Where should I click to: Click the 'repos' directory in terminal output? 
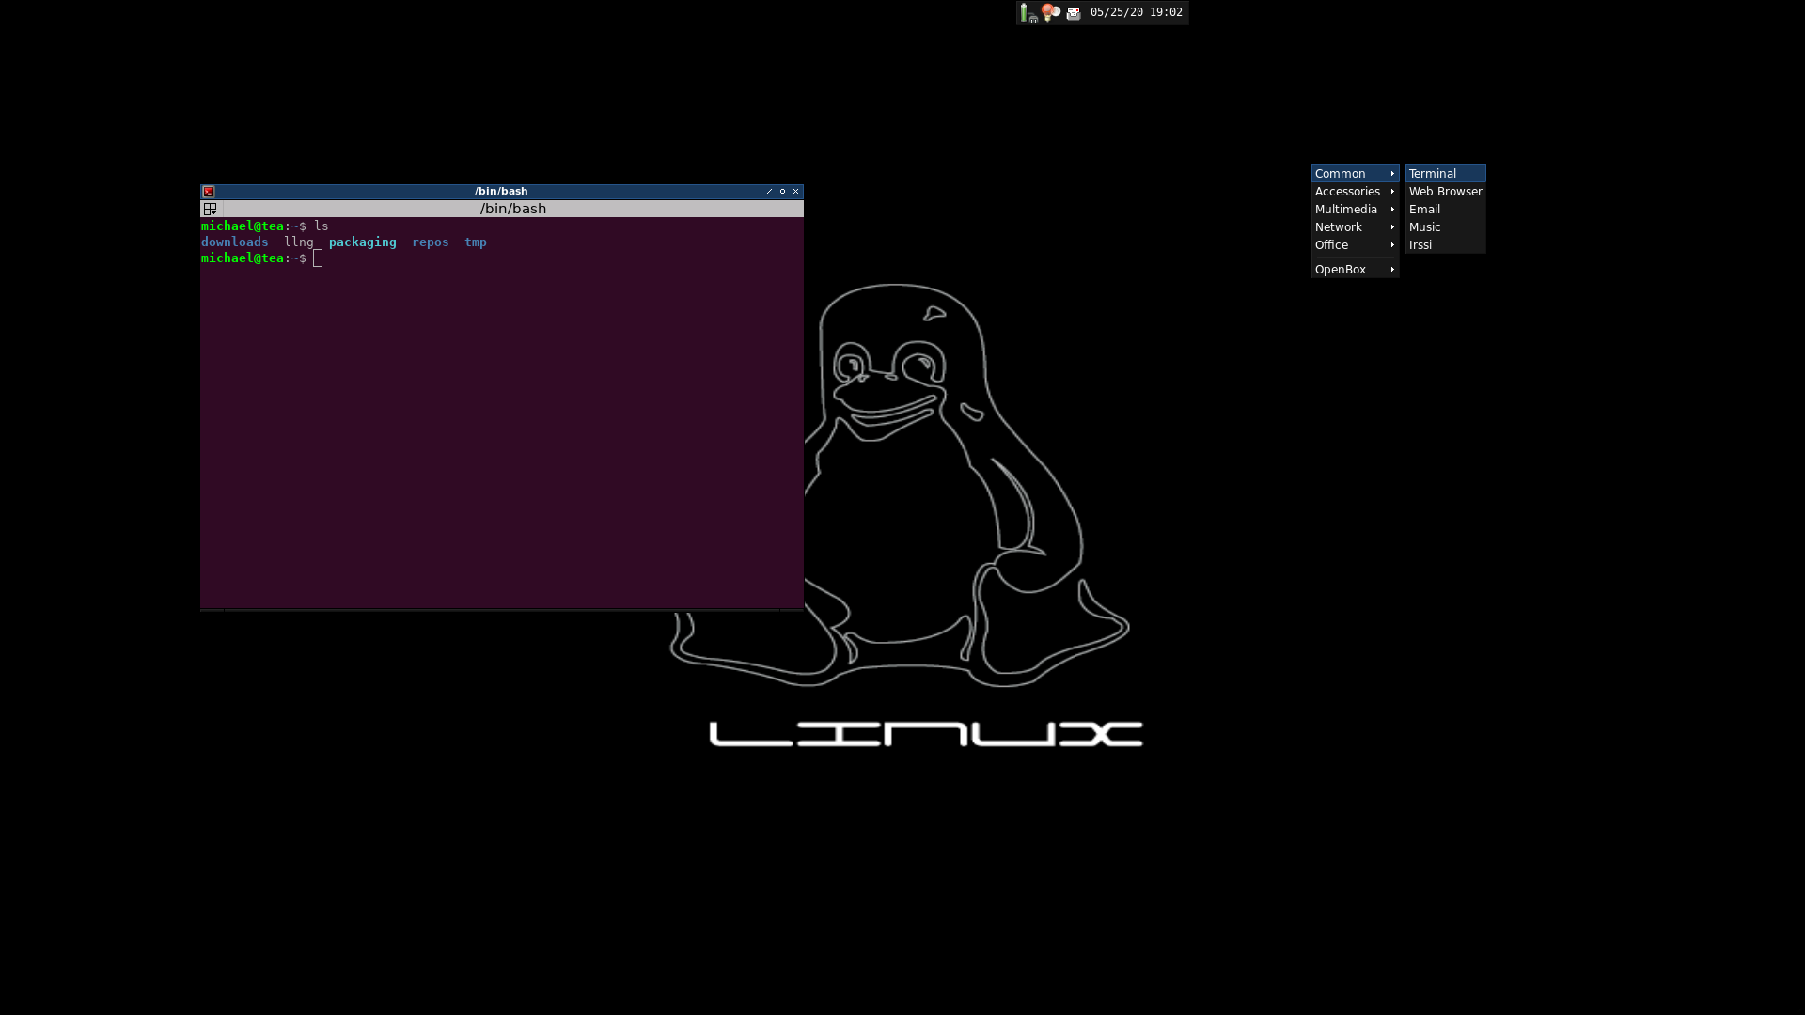(x=431, y=242)
